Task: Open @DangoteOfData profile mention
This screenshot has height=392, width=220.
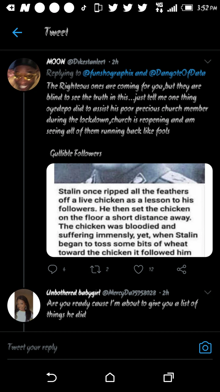Action: click(x=177, y=73)
